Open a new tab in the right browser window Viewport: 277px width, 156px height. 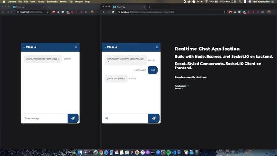click(149, 7)
